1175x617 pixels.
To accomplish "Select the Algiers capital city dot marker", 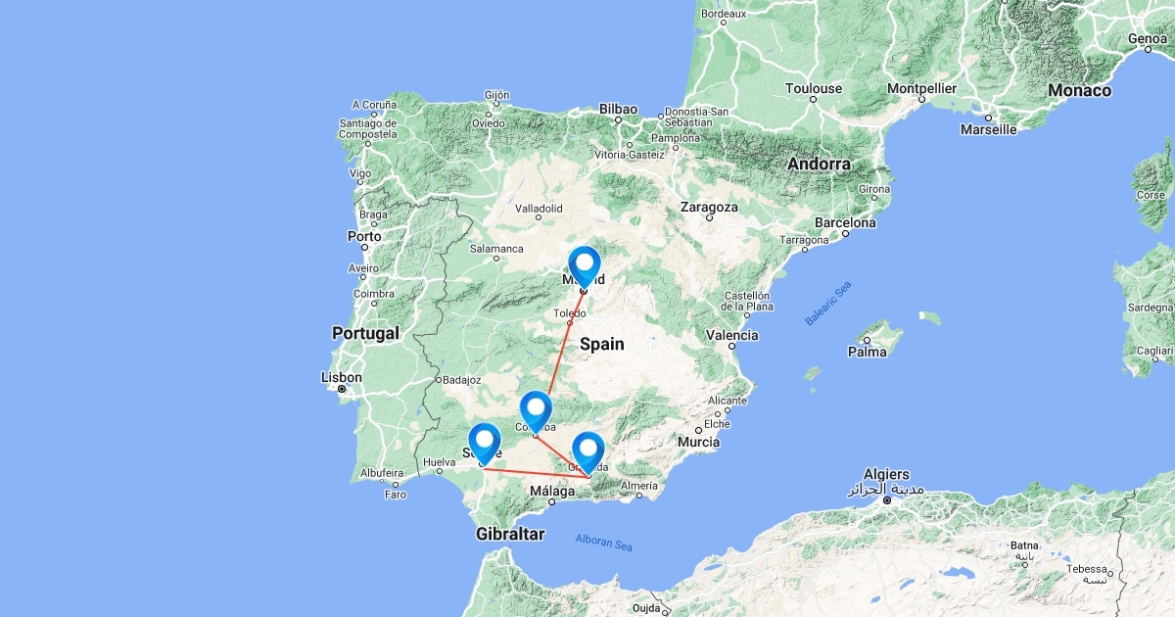I will point(886,500).
